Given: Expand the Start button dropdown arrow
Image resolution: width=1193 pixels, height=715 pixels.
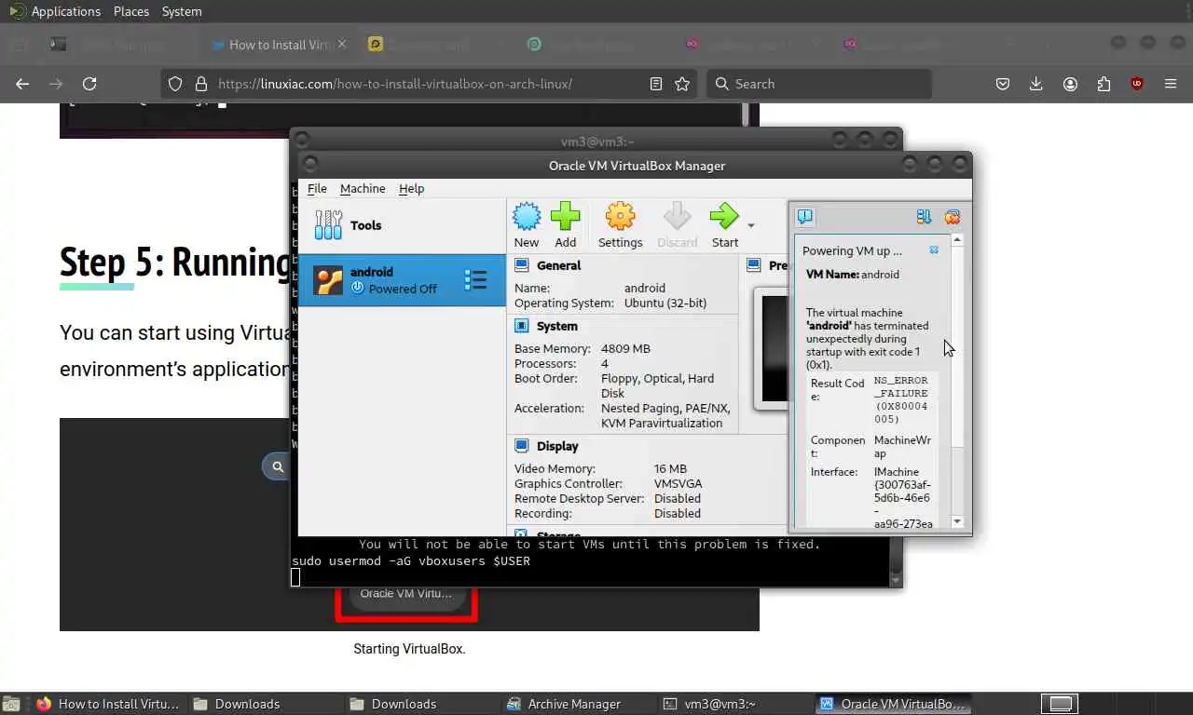Looking at the screenshot, I should (x=750, y=225).
